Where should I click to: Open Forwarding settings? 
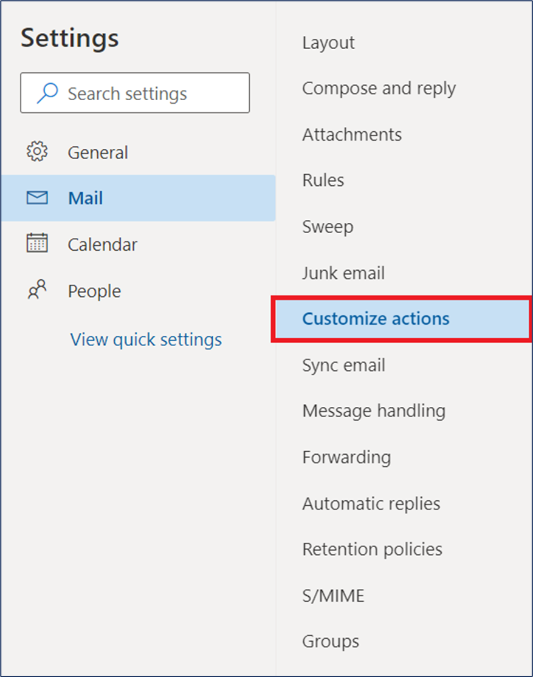pyautogui.click(x=346, y=458)
